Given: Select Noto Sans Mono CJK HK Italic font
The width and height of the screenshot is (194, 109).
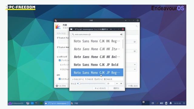Looking at the screenshot, I should 97,49.
